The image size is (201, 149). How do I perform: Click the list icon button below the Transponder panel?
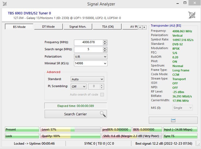coord(173,120)
